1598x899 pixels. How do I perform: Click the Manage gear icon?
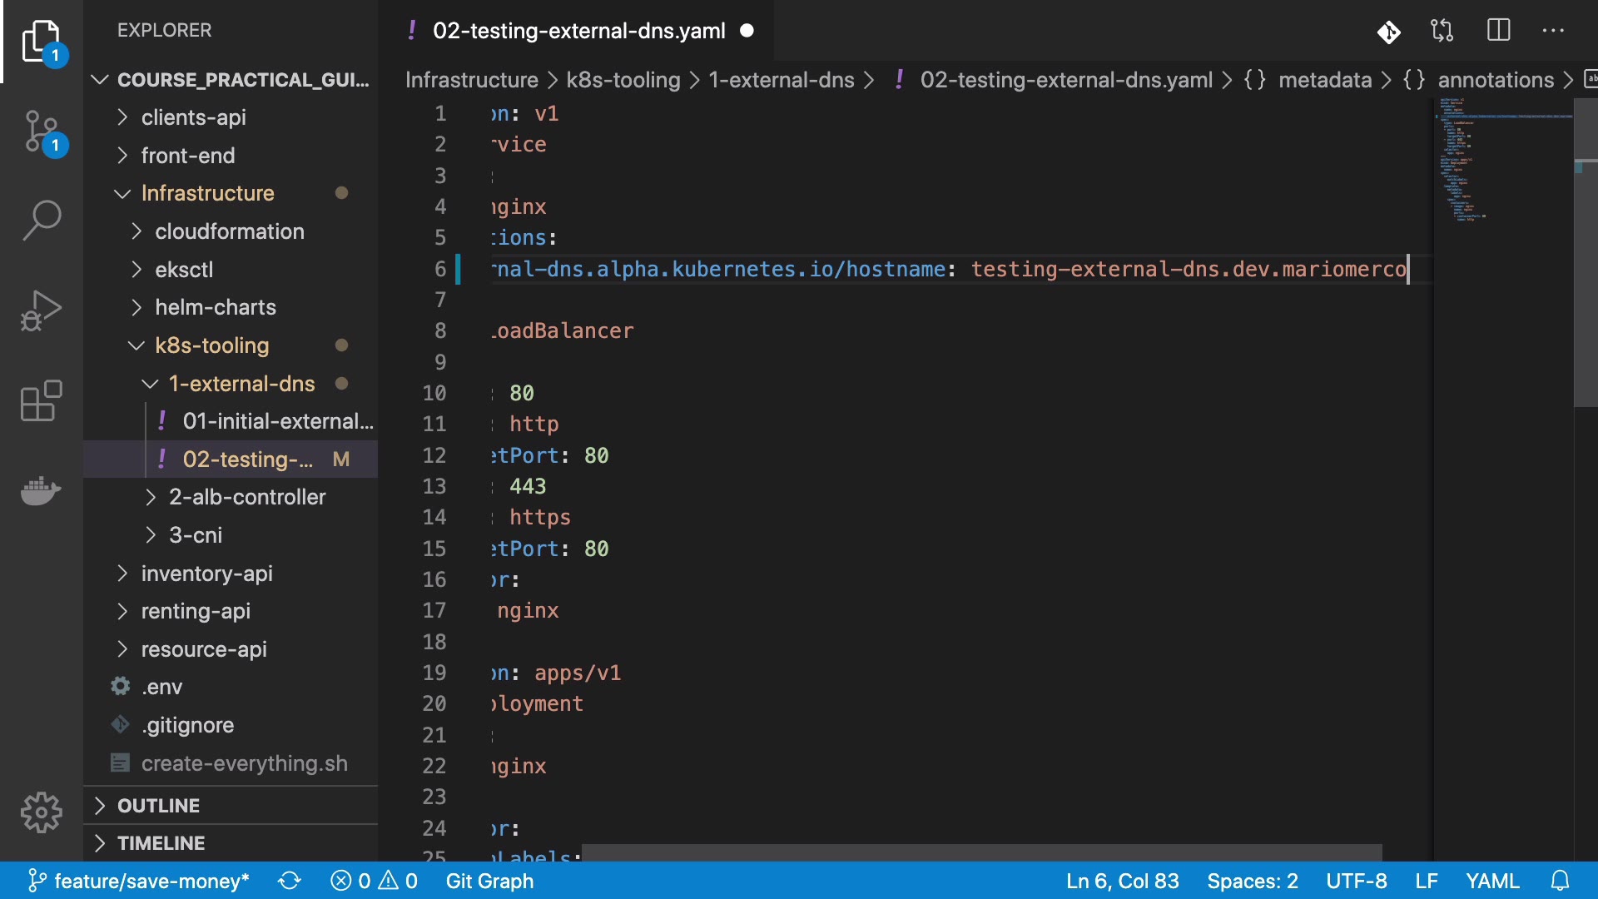[42, 812]
